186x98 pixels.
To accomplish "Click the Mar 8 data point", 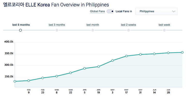I will coord(57,76).
